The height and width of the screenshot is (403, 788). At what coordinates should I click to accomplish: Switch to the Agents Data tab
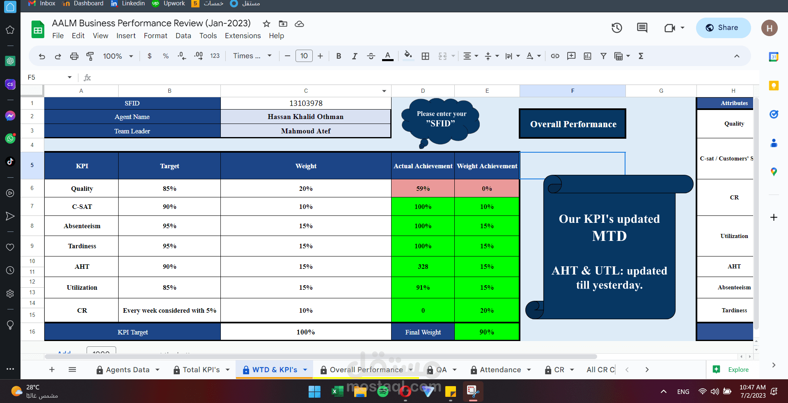tap(128, 370)
